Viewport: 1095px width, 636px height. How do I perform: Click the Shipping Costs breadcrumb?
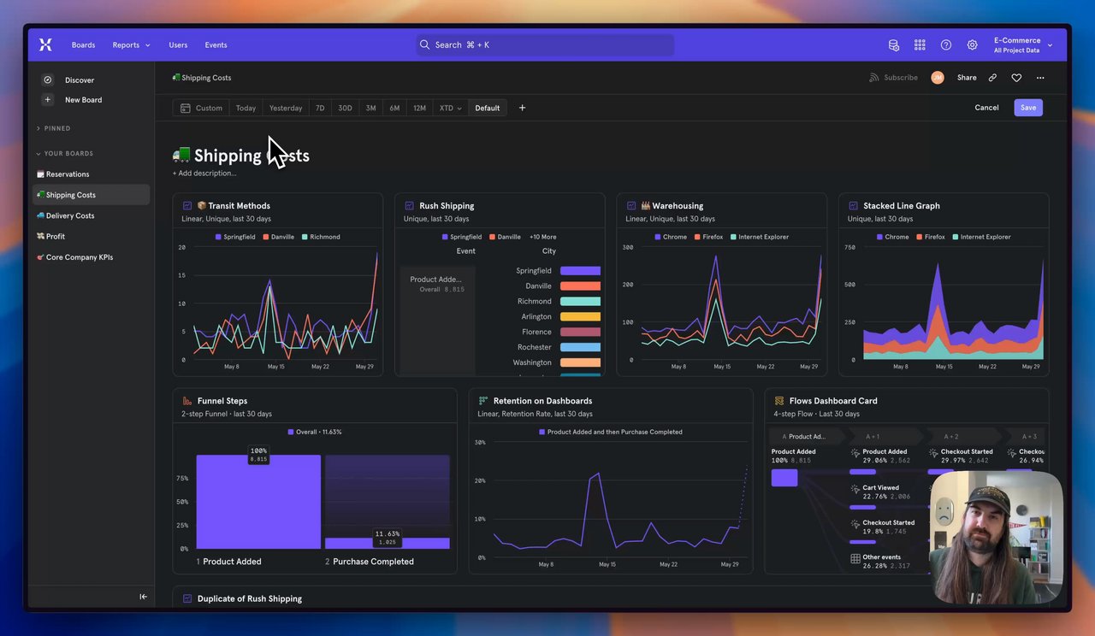[202, 77]
